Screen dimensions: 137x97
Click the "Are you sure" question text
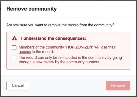pos(60,25)
